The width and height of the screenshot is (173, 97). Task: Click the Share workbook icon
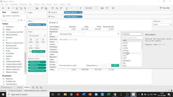tap(113, 8)
